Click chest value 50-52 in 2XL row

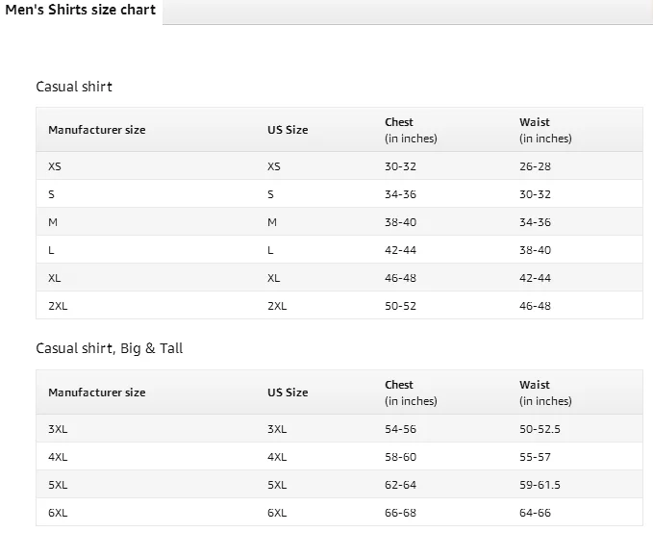(400, 306)
